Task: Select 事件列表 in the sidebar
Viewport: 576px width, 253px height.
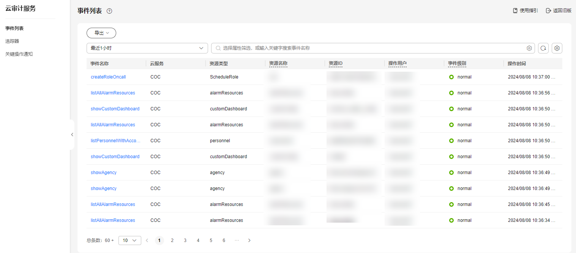Action: tap(14, 28)
